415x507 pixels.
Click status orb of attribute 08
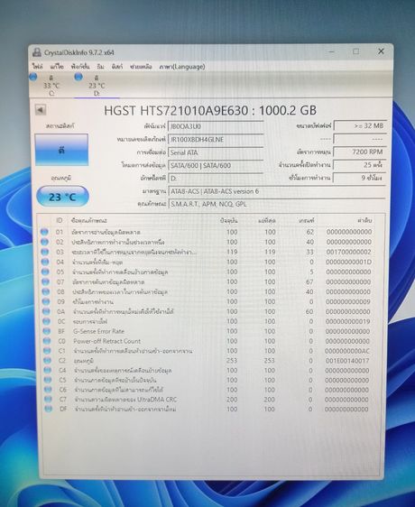(46, 291)
